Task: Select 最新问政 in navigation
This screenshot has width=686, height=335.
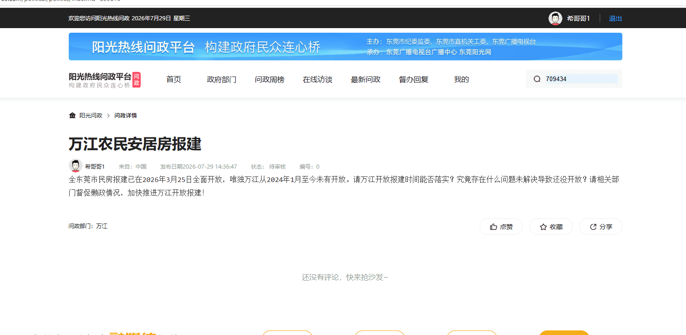Action: (365, 79)
